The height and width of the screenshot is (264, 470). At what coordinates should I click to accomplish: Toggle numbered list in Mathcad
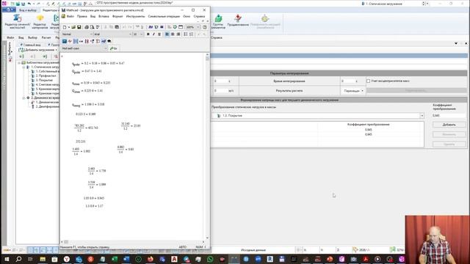(x=191, y=34)
